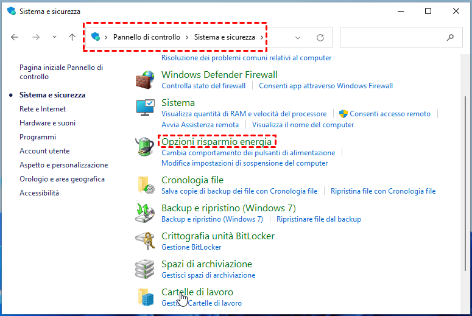Click the search magnifier icon
This screenshot has height=316, width=472.
450,37
